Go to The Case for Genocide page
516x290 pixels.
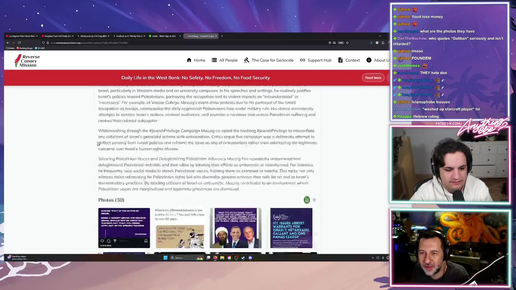[x=269, y=60]
